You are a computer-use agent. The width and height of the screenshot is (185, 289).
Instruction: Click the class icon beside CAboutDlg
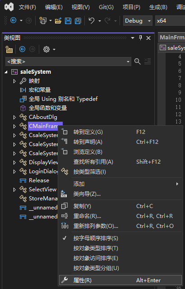[x=23, y=117]
